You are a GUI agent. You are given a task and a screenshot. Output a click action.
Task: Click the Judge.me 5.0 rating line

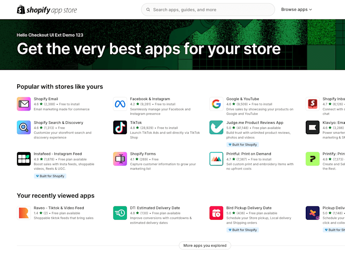pyautogui.click(x=254, y=128)
